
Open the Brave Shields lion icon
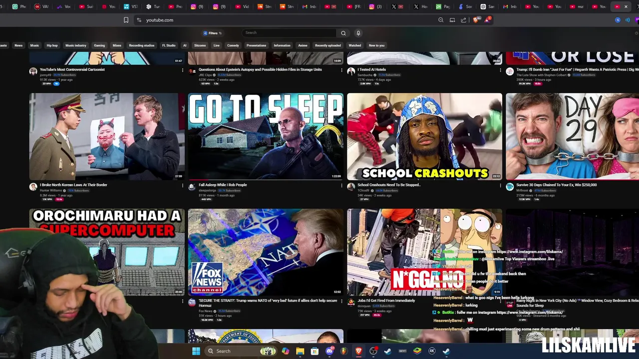click(475, 20)
